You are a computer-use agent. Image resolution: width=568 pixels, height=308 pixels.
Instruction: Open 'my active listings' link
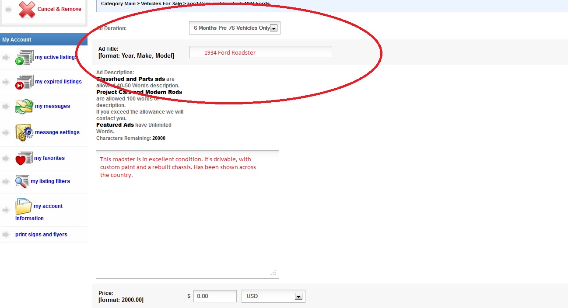56,57
